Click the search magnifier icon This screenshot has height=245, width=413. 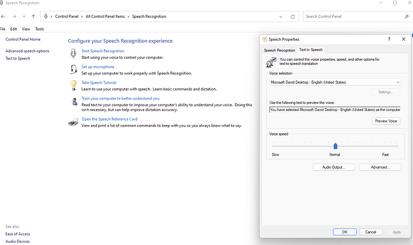pyautogui.click(x=406, y=17)
